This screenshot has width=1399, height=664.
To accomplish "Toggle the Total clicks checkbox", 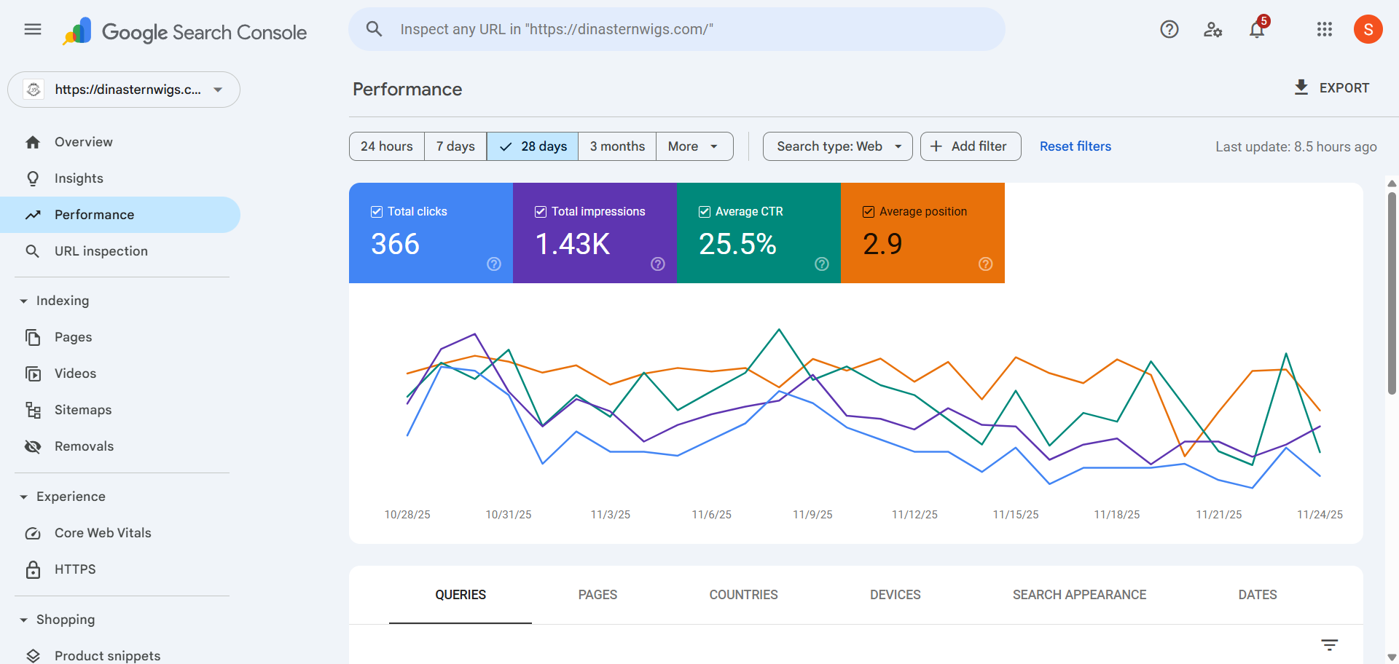I will tap(377, 212).
